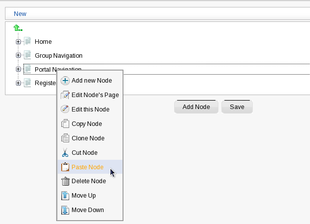310x224 pixels.
Task: Click the green up-level arrow icon
Action: (17, 28)
